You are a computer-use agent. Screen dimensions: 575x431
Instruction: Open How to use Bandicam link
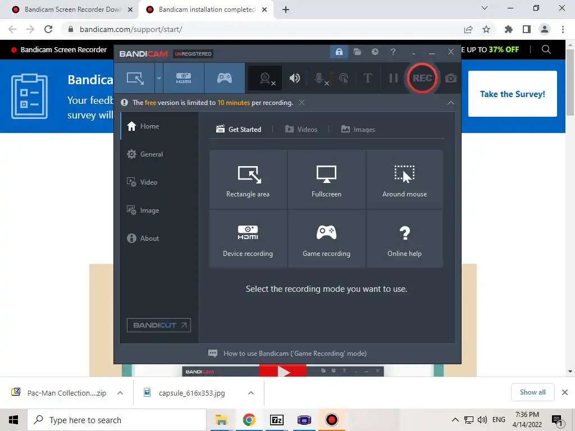[x=287, y=354]
